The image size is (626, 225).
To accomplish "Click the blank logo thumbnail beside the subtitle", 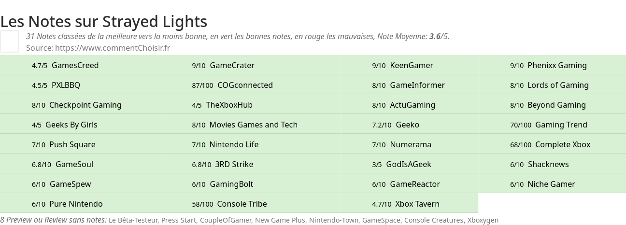I will (9, 41).
